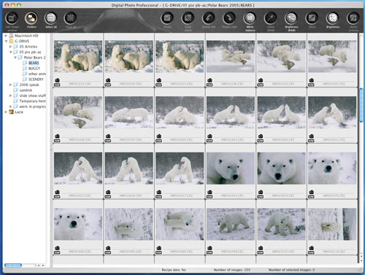Select the Click (RAW) eyedropper tool
This screenshot has width=365, height=275.
tap(271, 18)
